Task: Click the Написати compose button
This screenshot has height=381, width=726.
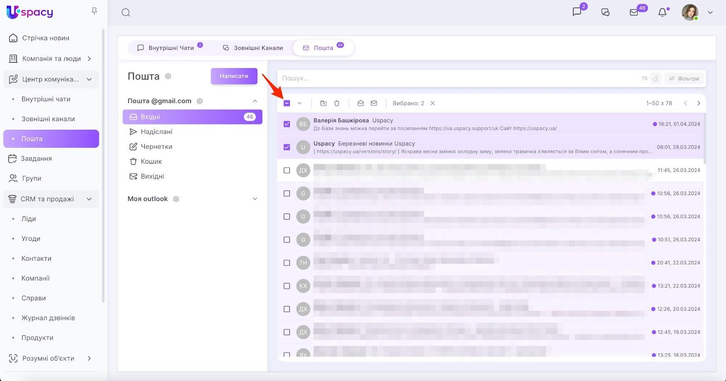Action: pos(234,76)
